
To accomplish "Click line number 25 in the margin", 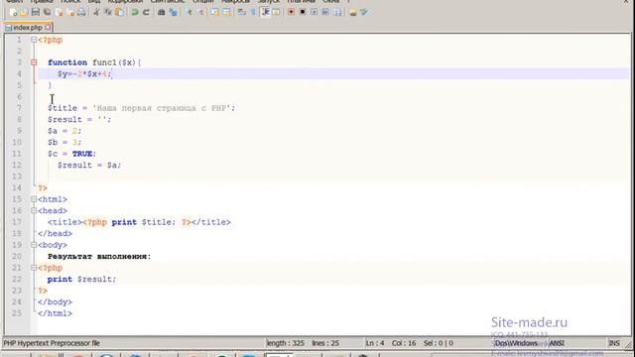I will (x=17, y=313).
